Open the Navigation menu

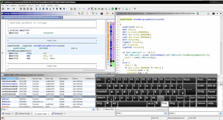coord(22,6)
